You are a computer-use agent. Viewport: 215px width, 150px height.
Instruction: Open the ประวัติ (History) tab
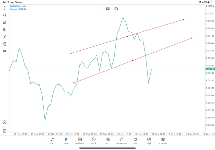click(93, 141)
